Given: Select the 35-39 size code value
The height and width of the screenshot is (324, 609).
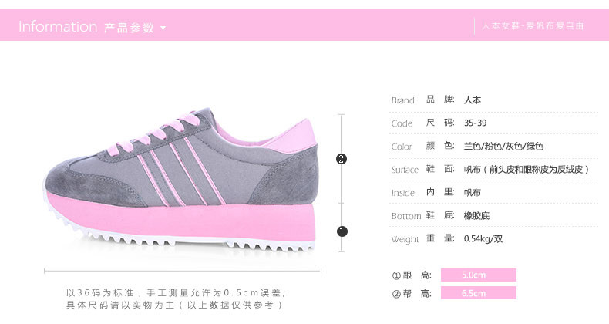Looking at the screenshot, I should click(x=476, y=123).
